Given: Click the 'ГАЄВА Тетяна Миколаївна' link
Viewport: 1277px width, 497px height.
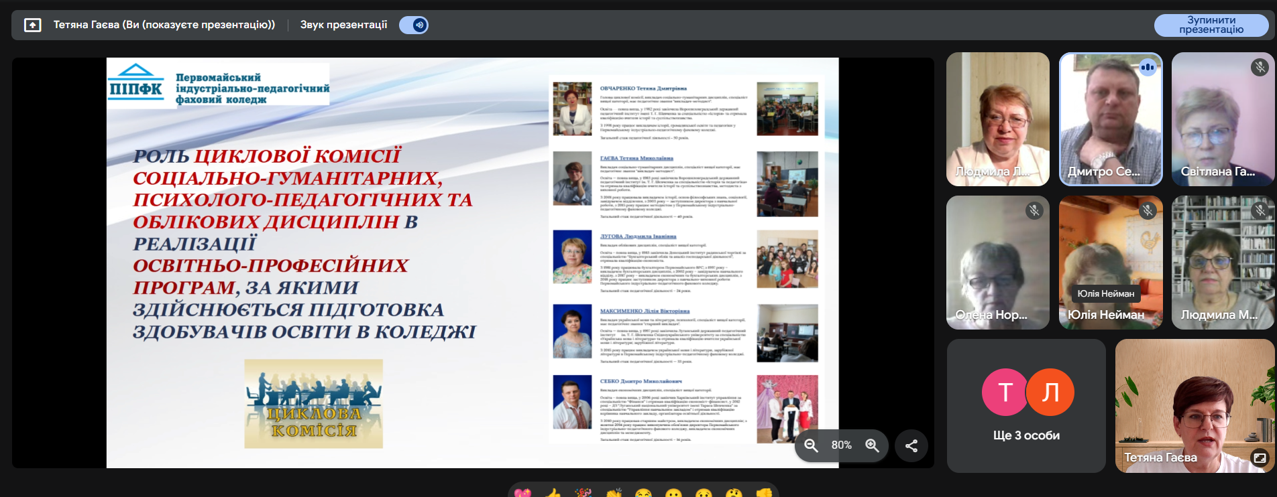Looking at the screenshot, I should click(636, 159).
